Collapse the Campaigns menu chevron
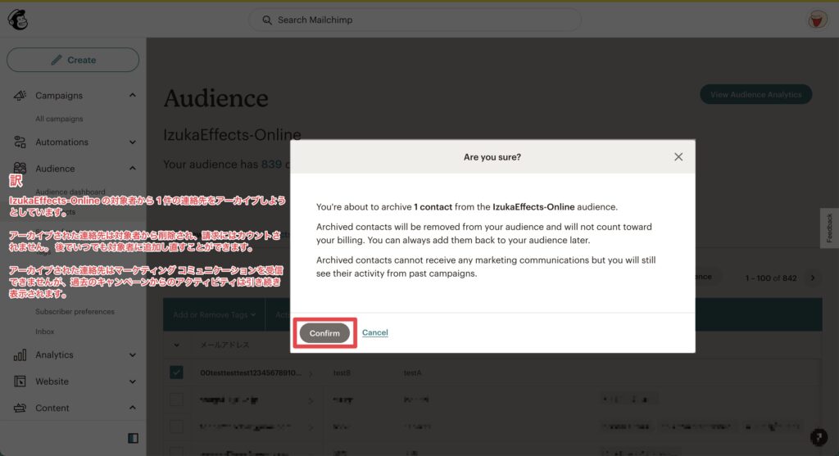Image resolution: width=839 pixels, height=456 pixels. [x=132, y=95]
